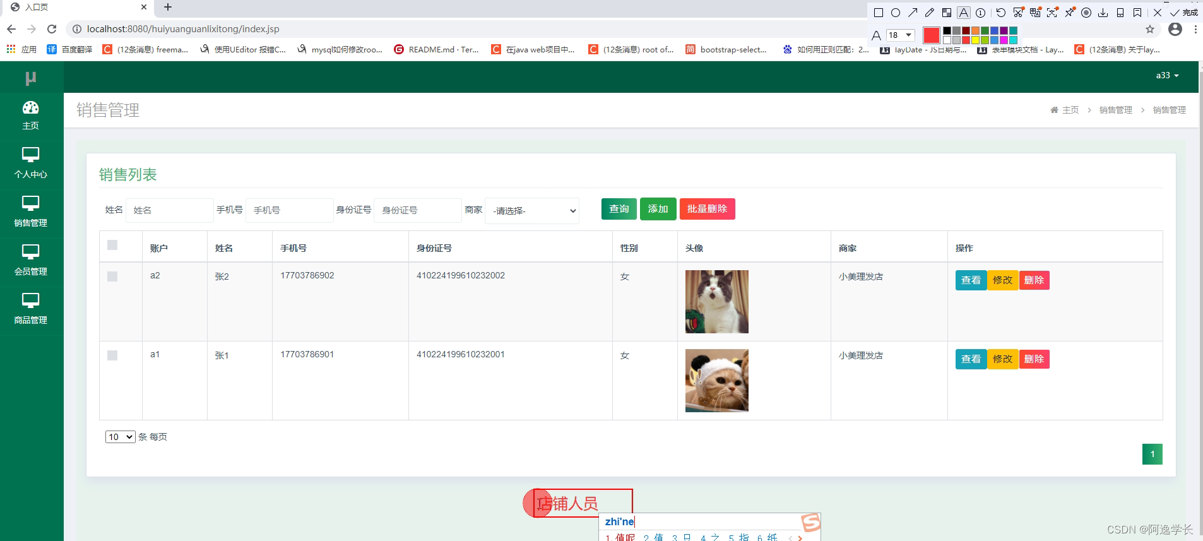This screenshot has width=1203, height=541.
Task: Open the README.md bookmark
Action: tap(436, 49)
